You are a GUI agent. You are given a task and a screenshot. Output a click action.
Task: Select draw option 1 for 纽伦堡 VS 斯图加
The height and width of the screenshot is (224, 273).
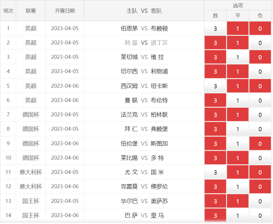pos(238,143)
